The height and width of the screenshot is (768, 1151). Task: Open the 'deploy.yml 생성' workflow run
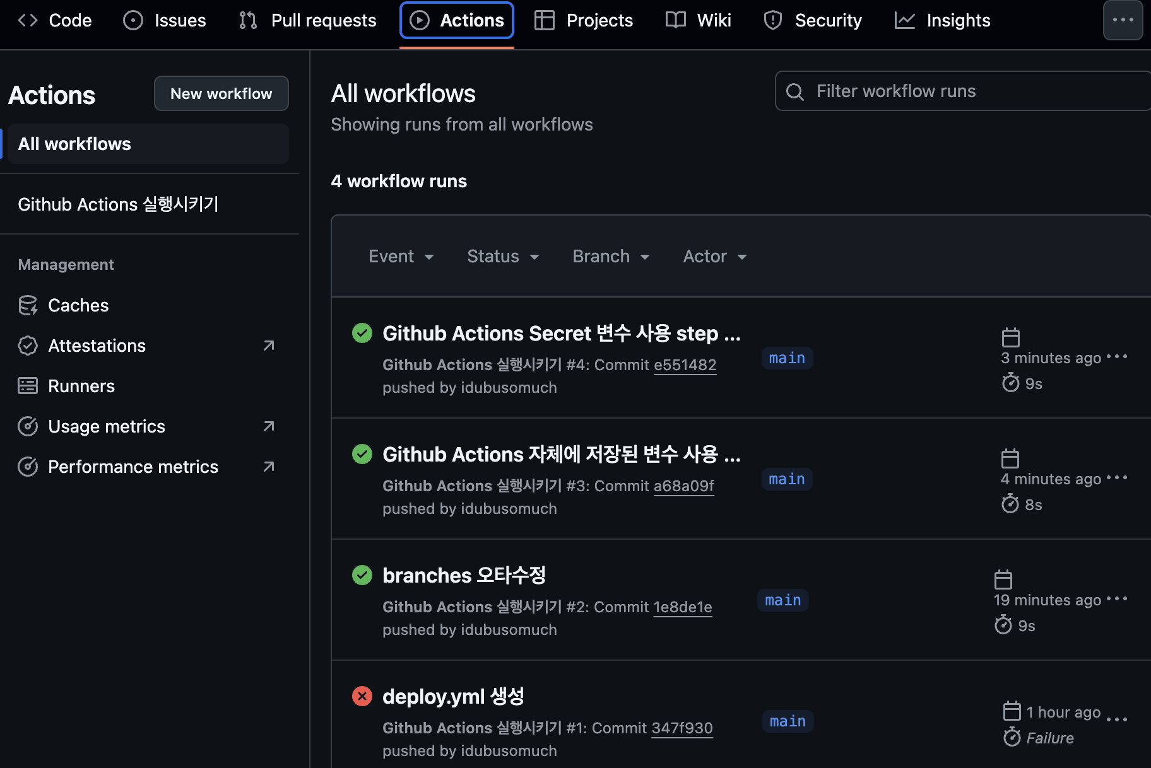click(453, 696)
